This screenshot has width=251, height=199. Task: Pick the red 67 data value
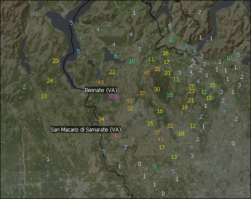(118, 136)
